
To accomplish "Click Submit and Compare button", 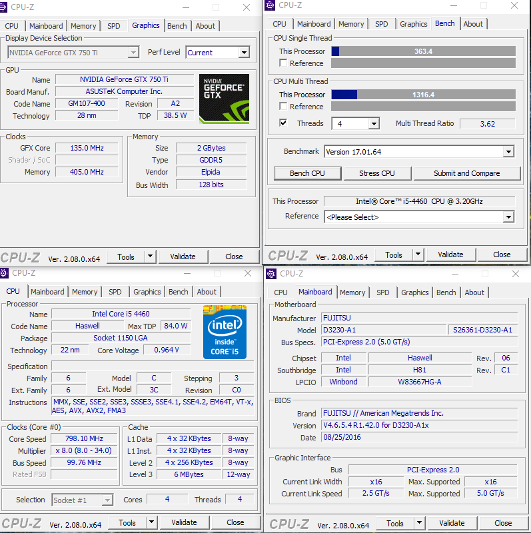I will [467, 173].
